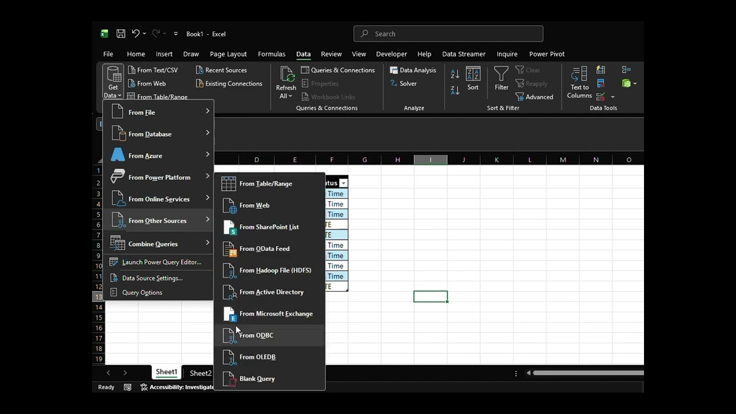Open Existing Connections
Image resolution: width=736 pixels, height=414 pixels.
(x=228, y=83)
